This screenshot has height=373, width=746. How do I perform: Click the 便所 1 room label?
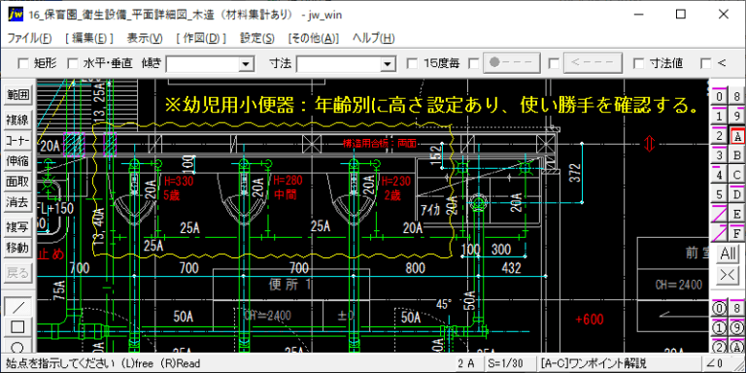[290, 285]
